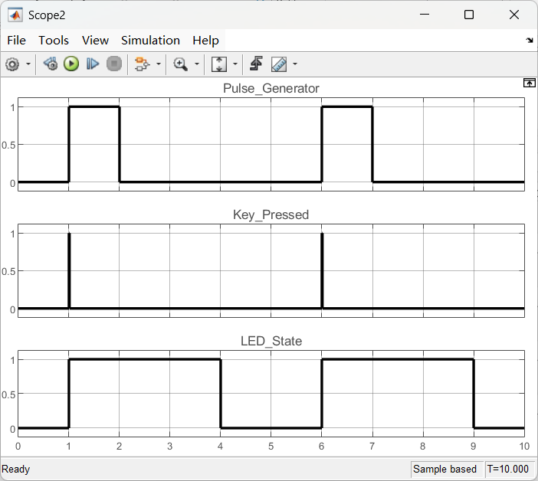Click the LED_State plot title
Screen dimensions: 538x481
271,341
